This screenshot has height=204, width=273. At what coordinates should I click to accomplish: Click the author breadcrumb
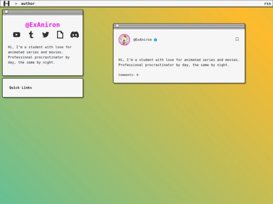tap(28, 4)
